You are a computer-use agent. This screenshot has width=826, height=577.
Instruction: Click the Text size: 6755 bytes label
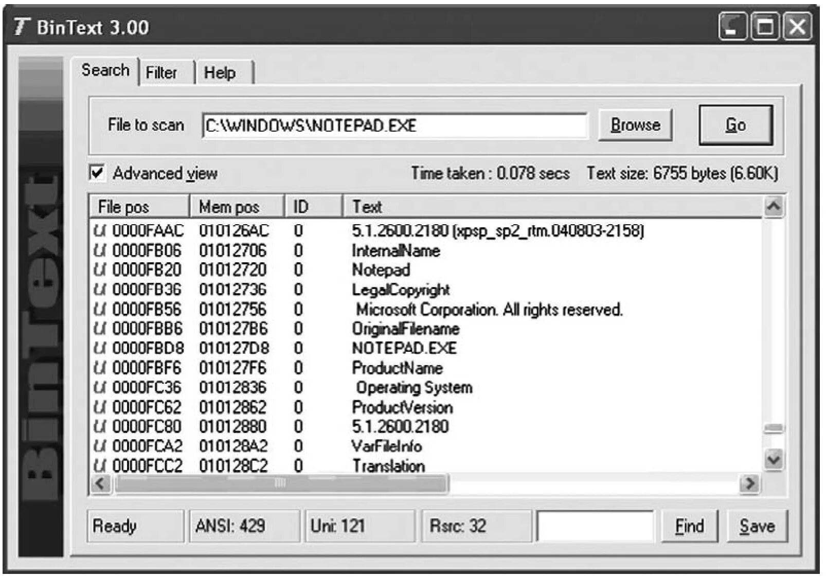tap(683, 173)
